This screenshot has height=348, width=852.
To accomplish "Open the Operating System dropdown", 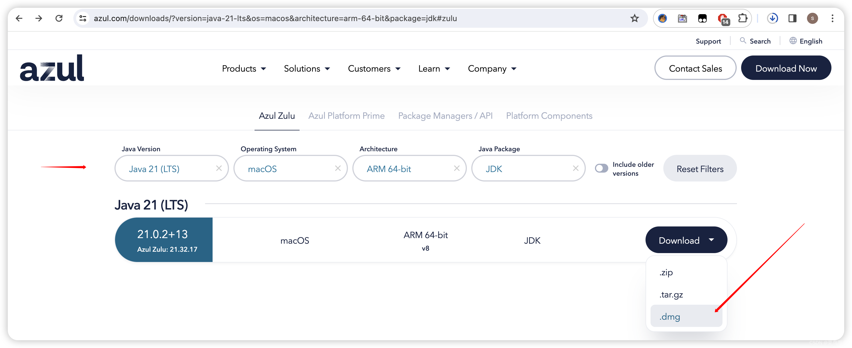I will point(290,168).
